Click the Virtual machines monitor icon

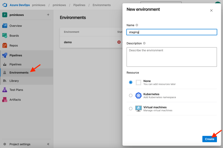138,109
